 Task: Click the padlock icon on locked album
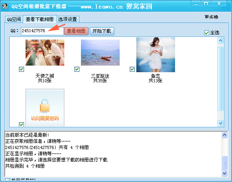tap(45, 105)
